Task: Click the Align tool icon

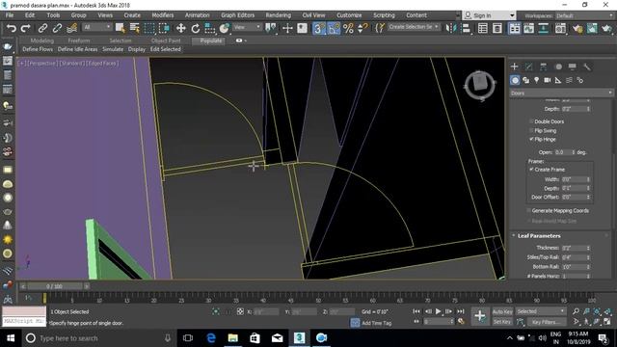Action: (466, 28)
